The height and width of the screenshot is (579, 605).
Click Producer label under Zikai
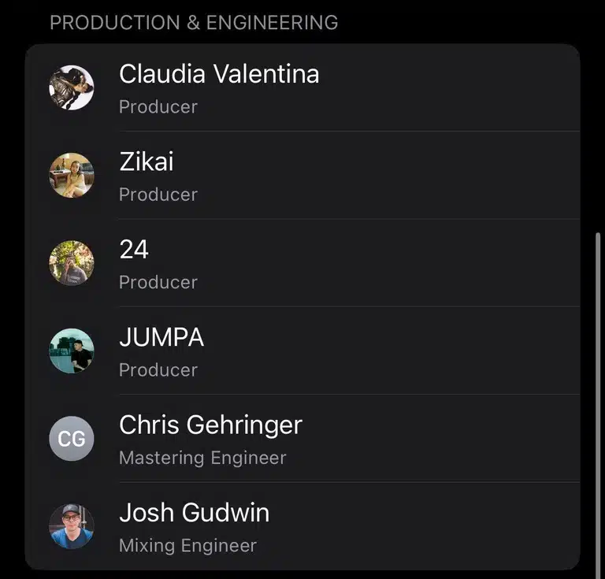click(158, 195)
